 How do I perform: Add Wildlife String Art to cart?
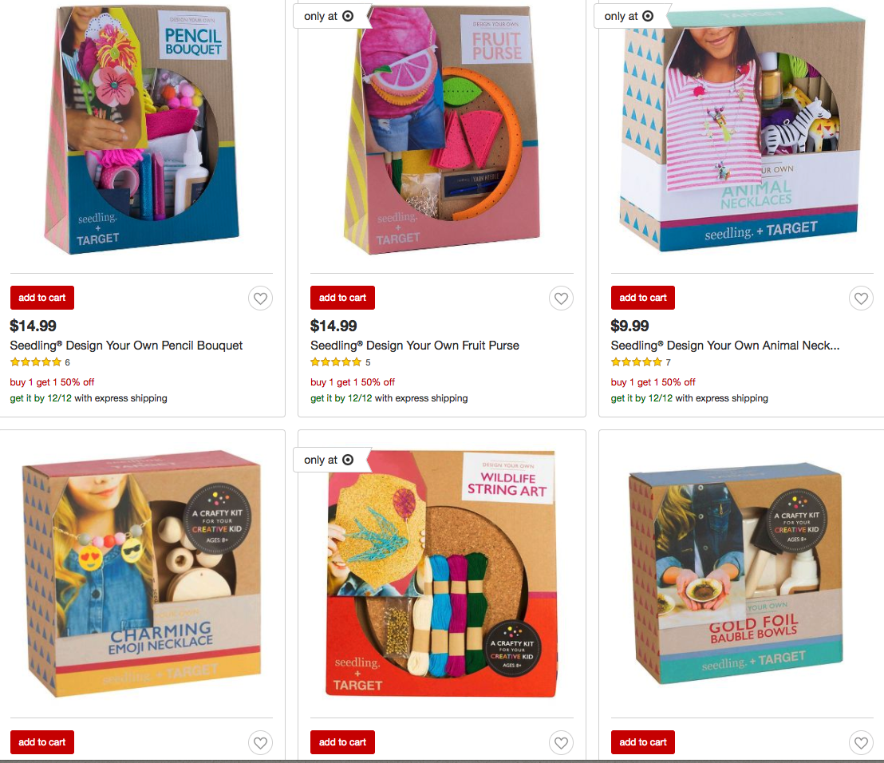pos(342,742)
